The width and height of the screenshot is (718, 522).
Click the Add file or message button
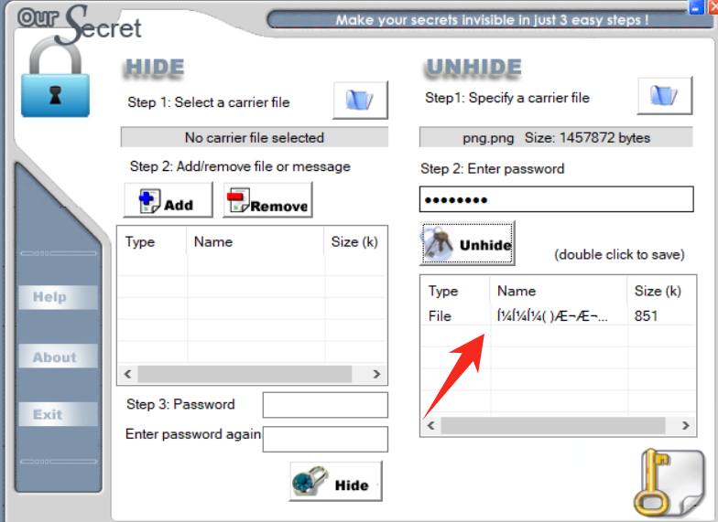pos(169,199)
